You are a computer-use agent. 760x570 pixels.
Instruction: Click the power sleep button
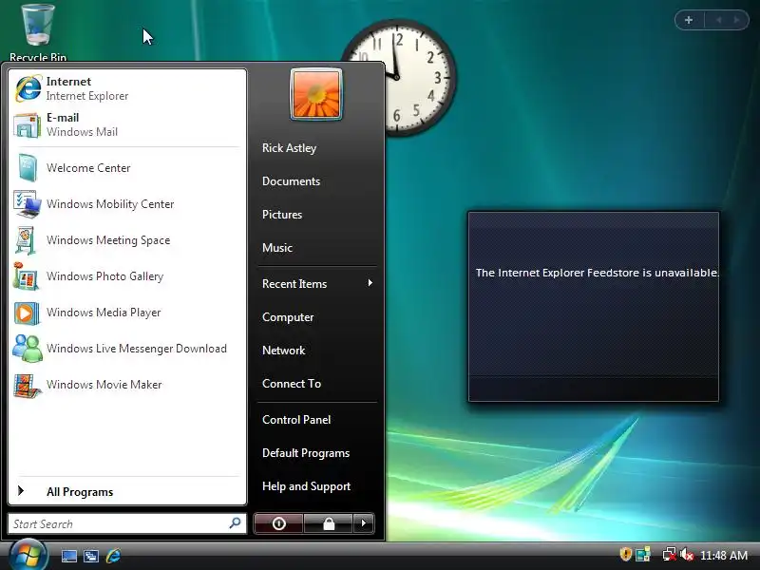(278, 523)
